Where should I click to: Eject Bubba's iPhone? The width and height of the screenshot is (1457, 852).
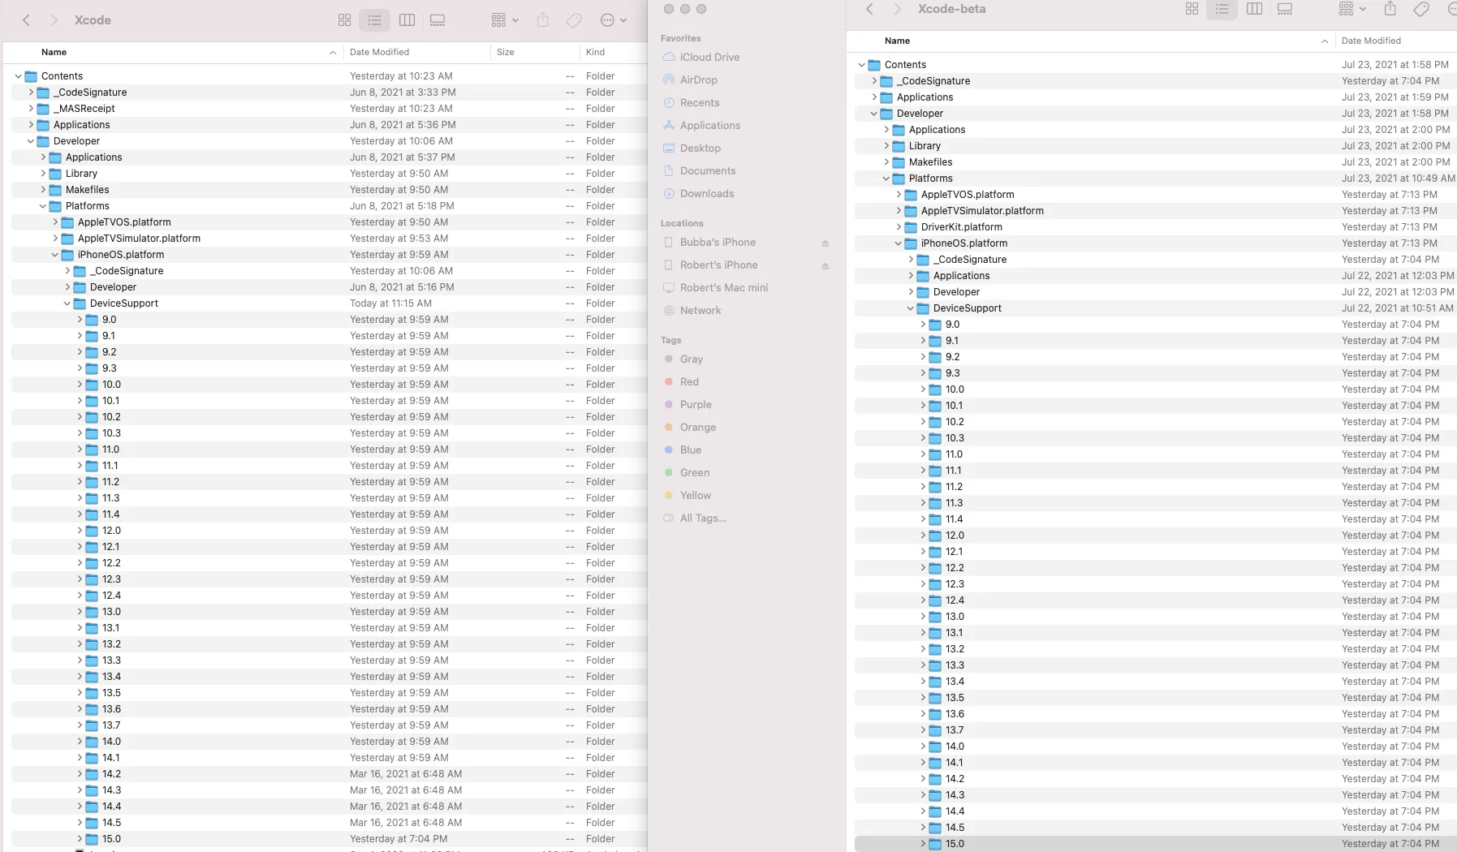point(825,243)
